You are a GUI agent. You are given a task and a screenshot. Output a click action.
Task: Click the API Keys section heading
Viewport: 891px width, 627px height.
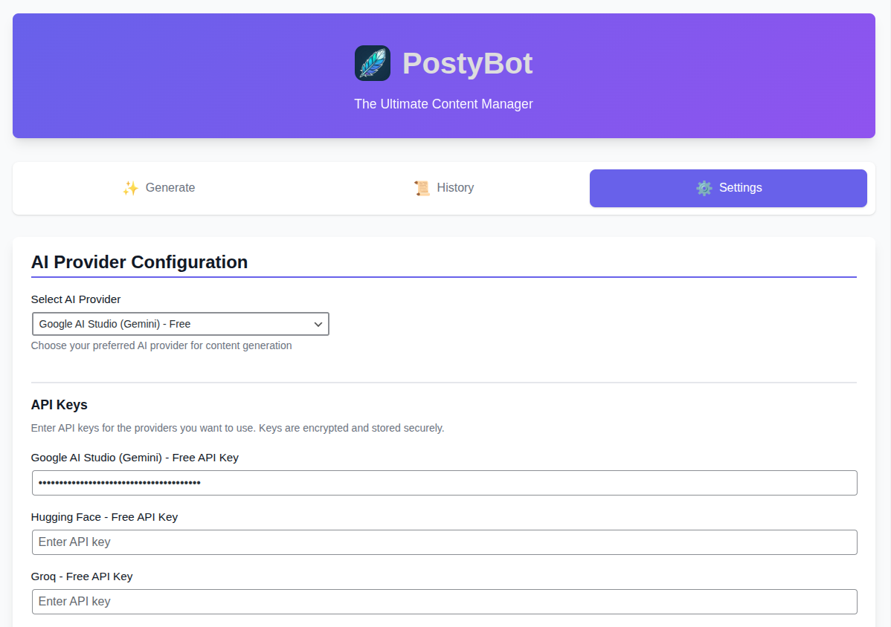click(x=59, y=405)
